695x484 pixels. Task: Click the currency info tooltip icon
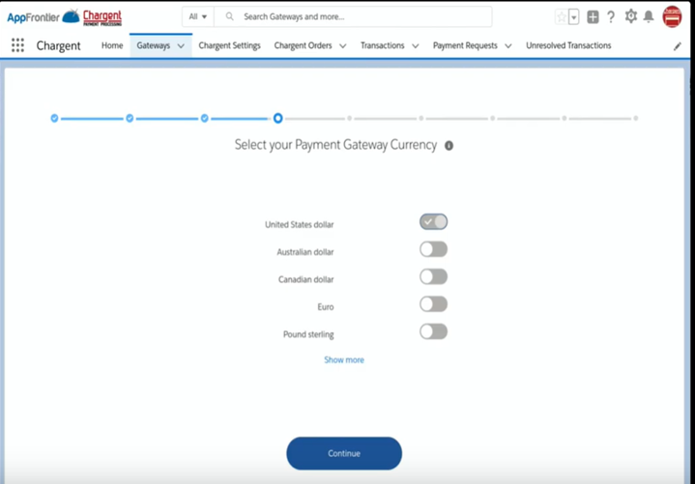449,146
